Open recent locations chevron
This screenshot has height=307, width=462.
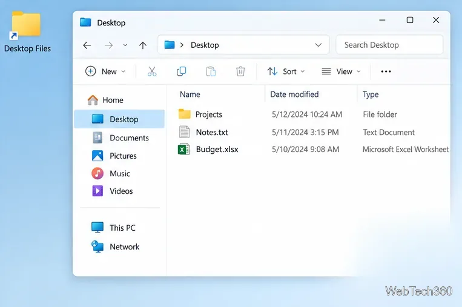click(x=125, y=45)
